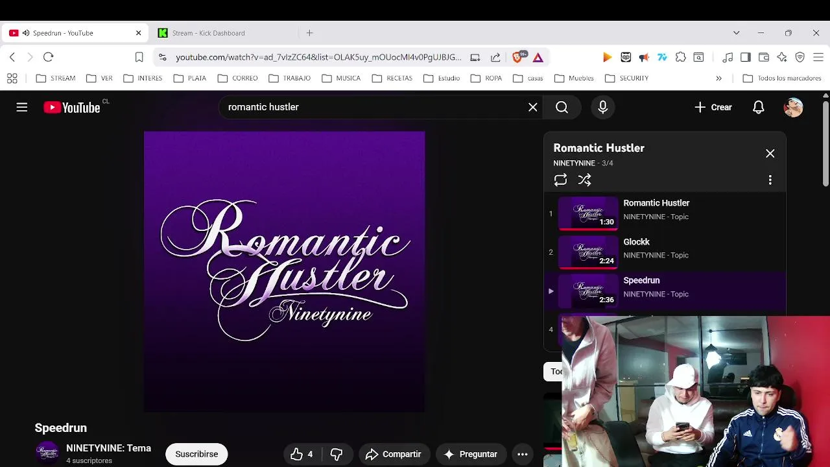Open the extensions puzzle menu
Viewport: 830px width, 467px height.
tap(680, 57)
